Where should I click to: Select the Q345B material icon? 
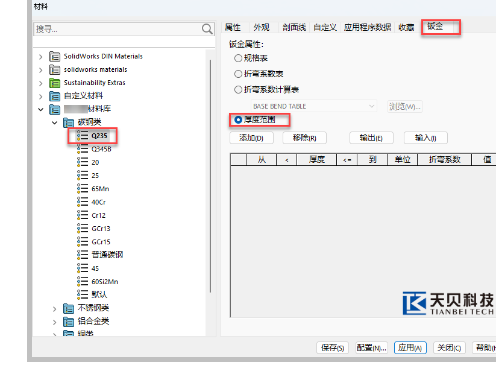point(83,149)
